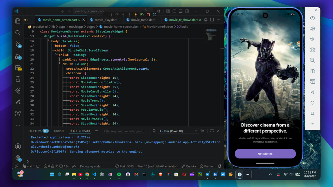Screen dimensions: 333x187
Task: Open the Testing flask view
Action: [18, 79]
